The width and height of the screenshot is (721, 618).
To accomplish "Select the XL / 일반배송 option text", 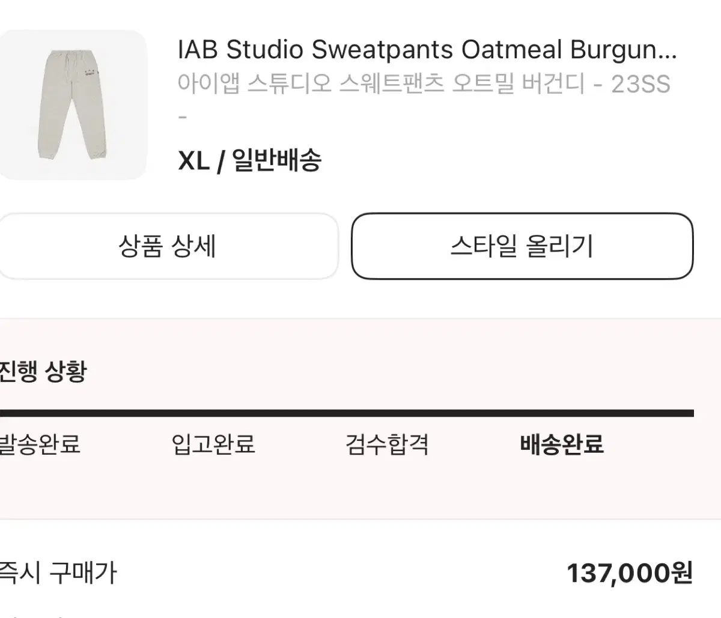I will tap(250, 160).
